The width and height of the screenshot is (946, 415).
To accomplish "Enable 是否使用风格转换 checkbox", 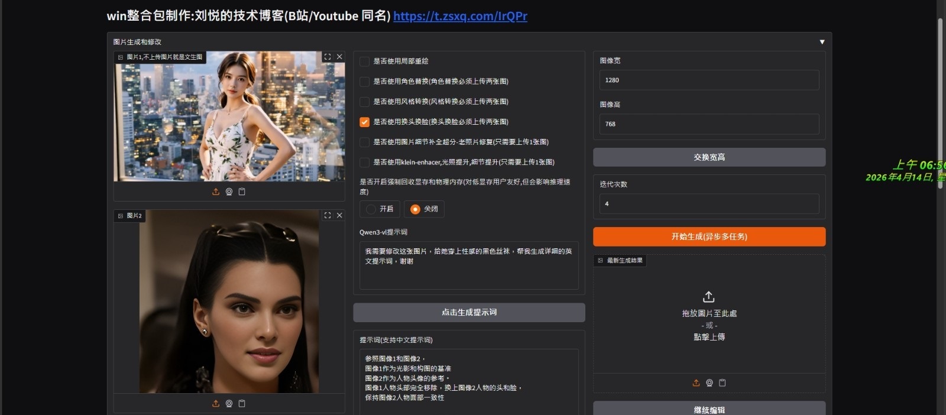I will (365, 102).
